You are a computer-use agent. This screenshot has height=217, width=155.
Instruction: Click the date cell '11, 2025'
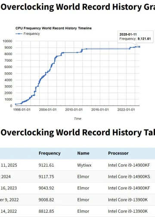(9, 165)
